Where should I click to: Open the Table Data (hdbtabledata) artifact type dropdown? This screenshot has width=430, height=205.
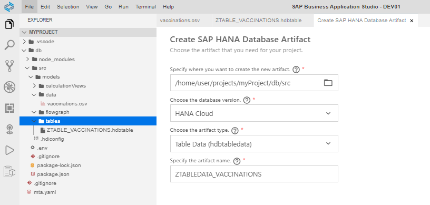tap(254, 143)
